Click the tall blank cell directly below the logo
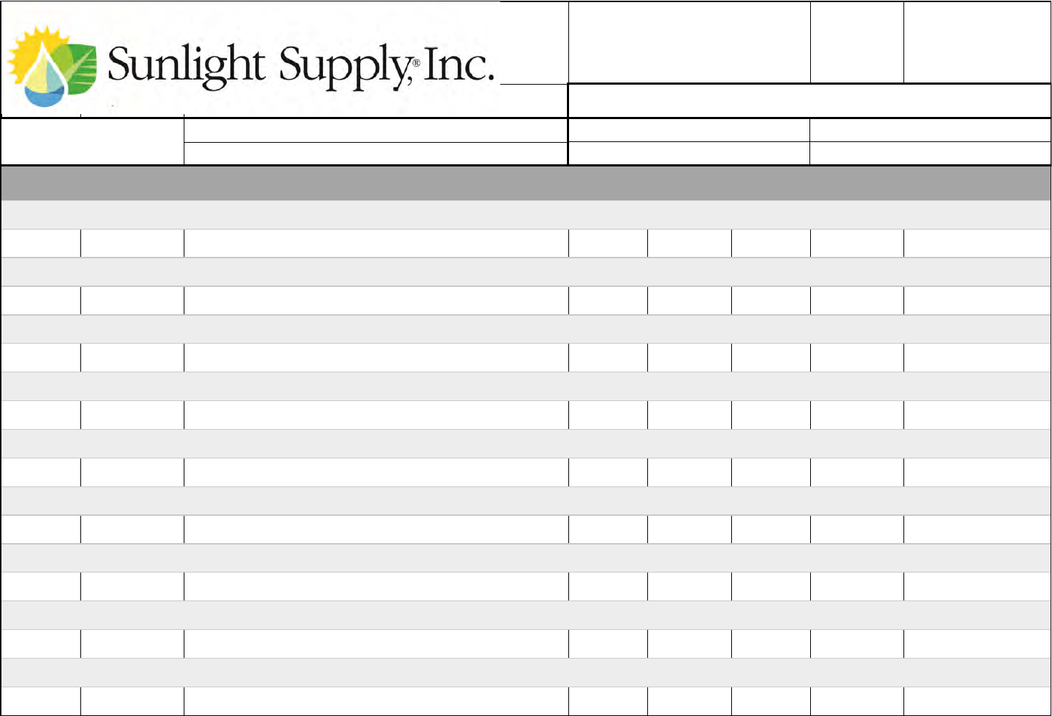Image resolution: width=1052 pixels, height=716 pixels. click(x=92, y=142)
